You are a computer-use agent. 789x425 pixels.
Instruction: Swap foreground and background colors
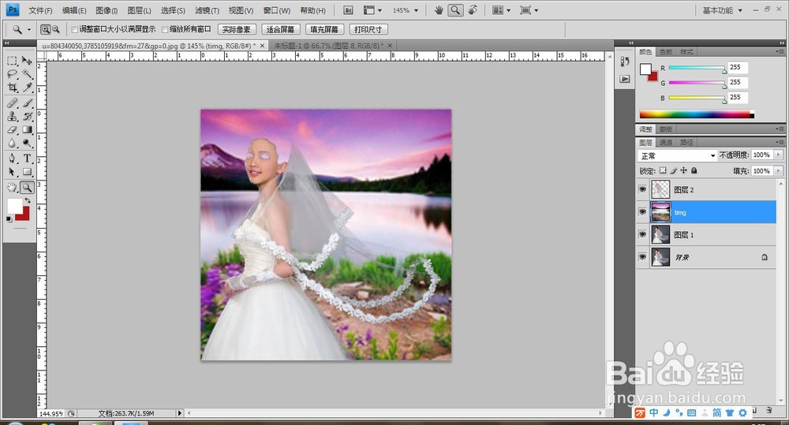pos(28,201)
